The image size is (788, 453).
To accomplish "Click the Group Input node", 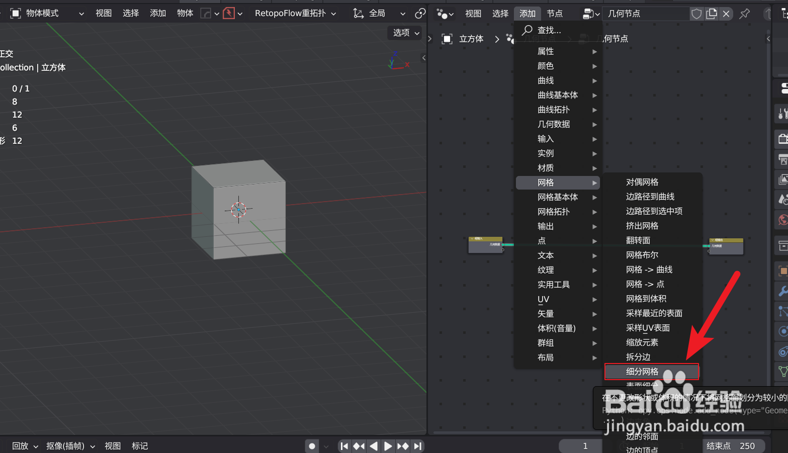I will click(x=486, y=245).
